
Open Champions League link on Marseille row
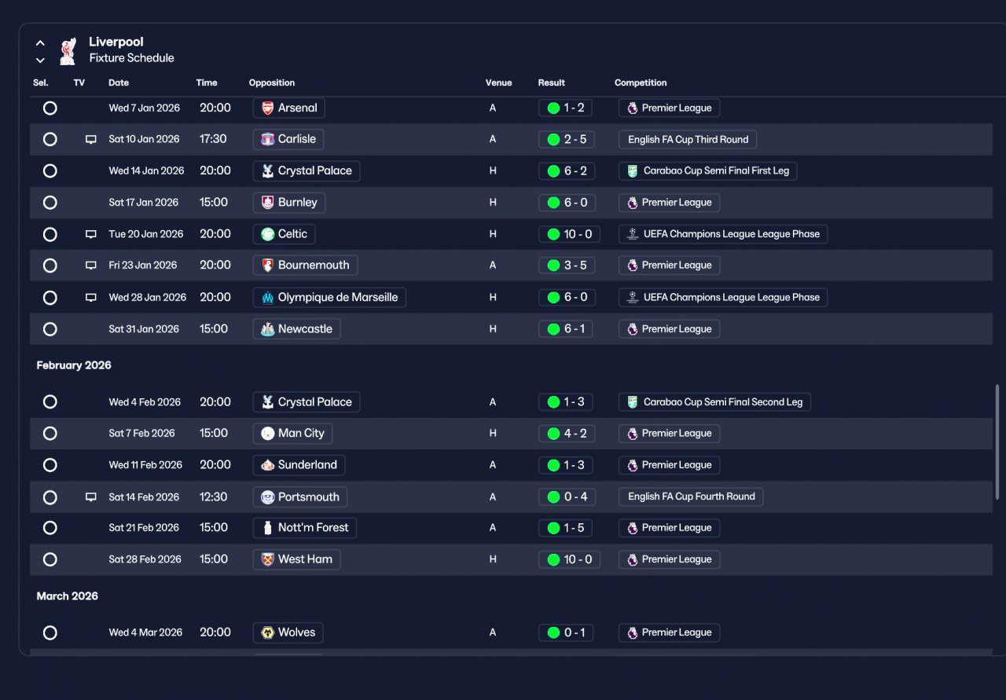click(723, 298)
